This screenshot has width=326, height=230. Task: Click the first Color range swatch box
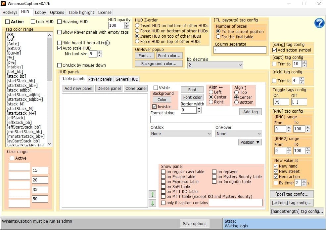coord(19,167)
